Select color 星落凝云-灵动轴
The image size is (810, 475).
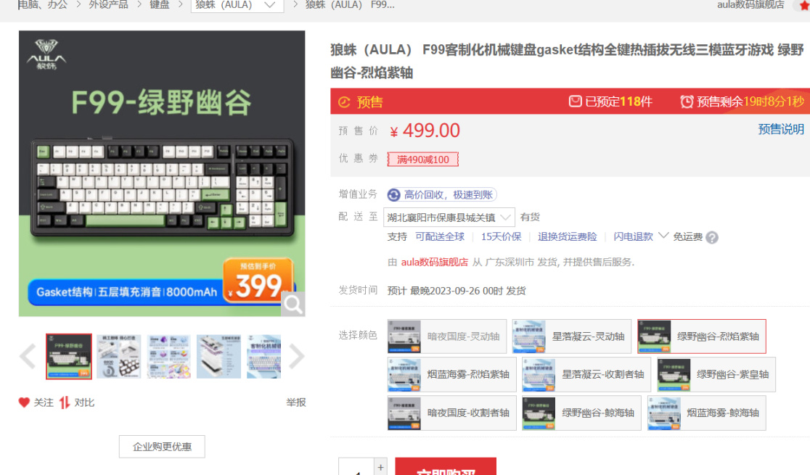(571, 336)
